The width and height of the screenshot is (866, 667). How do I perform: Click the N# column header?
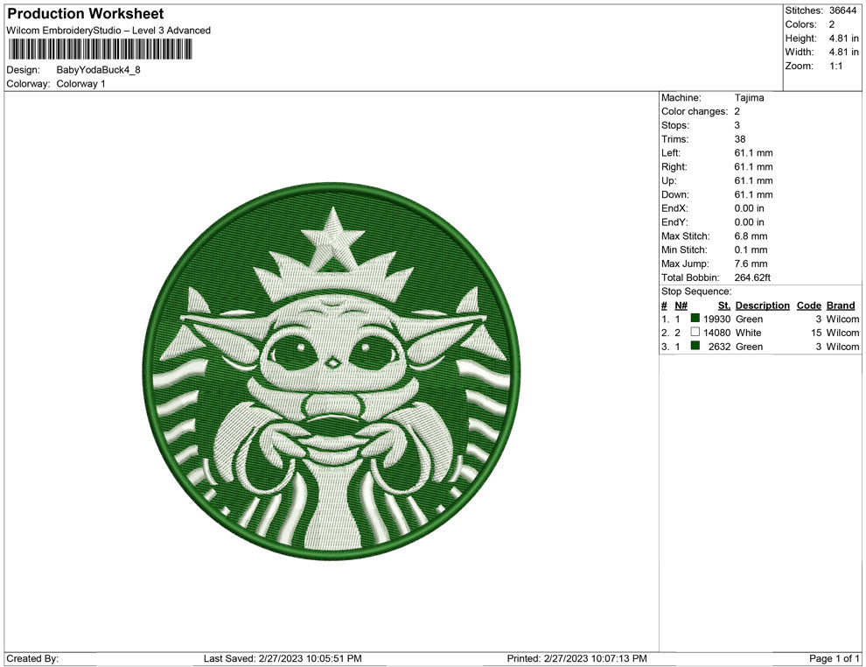(681, 305)
